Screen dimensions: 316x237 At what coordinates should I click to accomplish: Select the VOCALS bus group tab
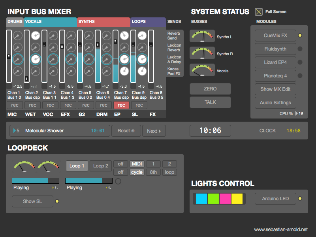click(x=50, y=22)
